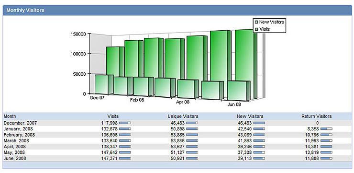Click the progress bar beside 117,998 visits
The width and height of the screenshot is (354, 173).
pyautogui.click(x=125, y=123)
